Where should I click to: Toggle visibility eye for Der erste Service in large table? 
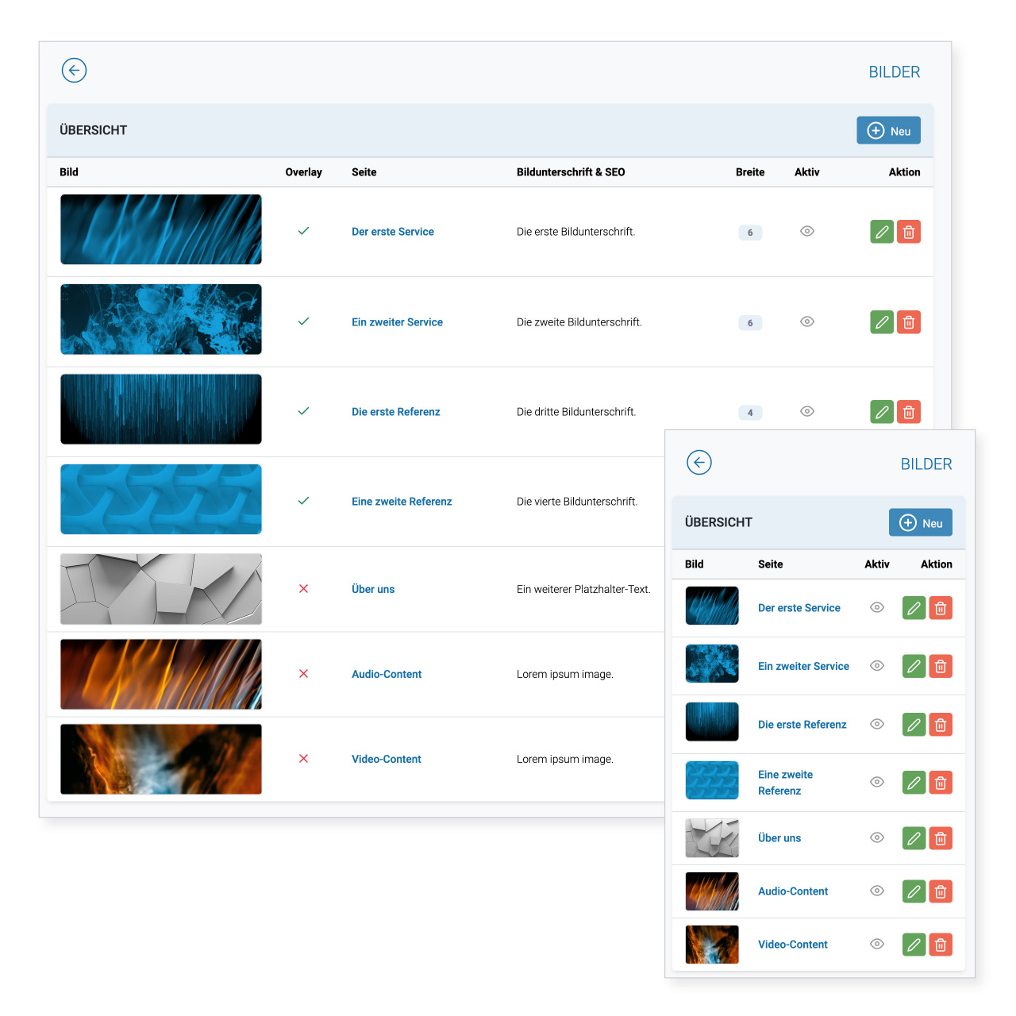coord(807,231)
